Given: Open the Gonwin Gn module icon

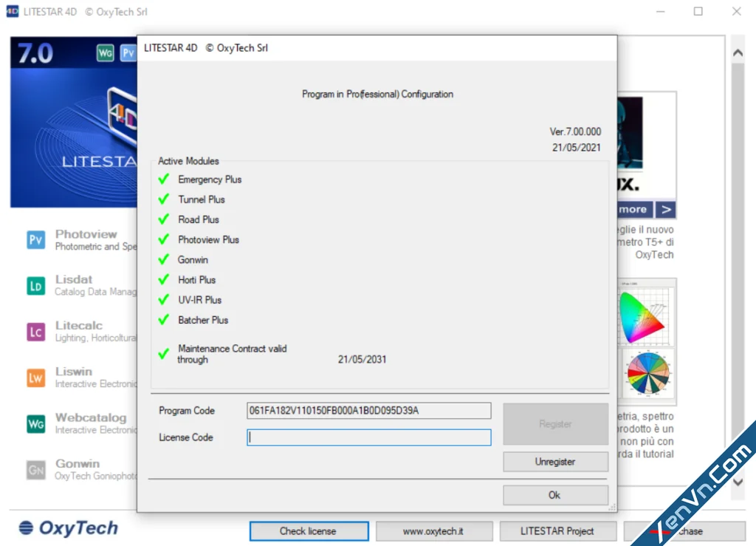Looking at the screenshot, I should click(x=35, y=470).
